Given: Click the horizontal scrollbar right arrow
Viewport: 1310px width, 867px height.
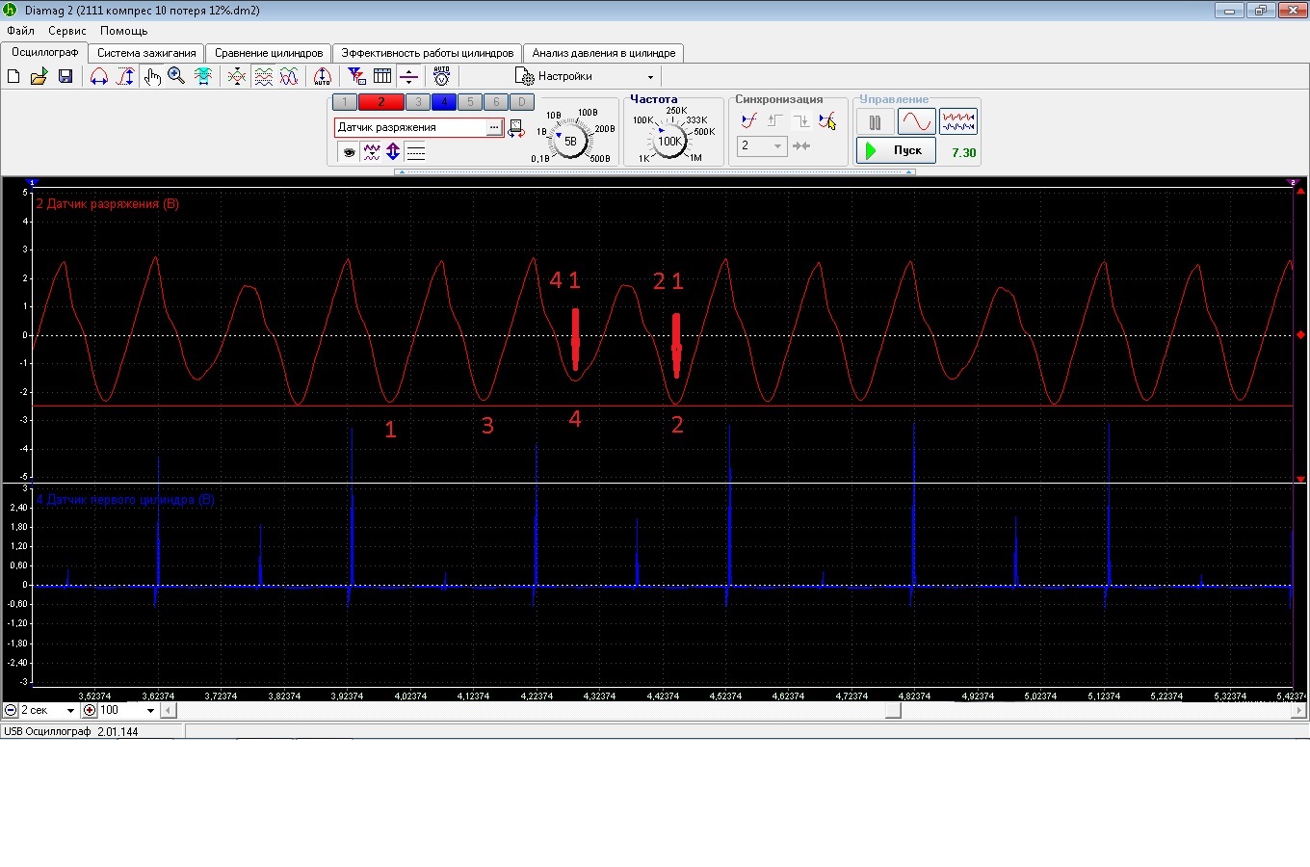Looking at the screenshot, I should click(x=1299, y=710).
